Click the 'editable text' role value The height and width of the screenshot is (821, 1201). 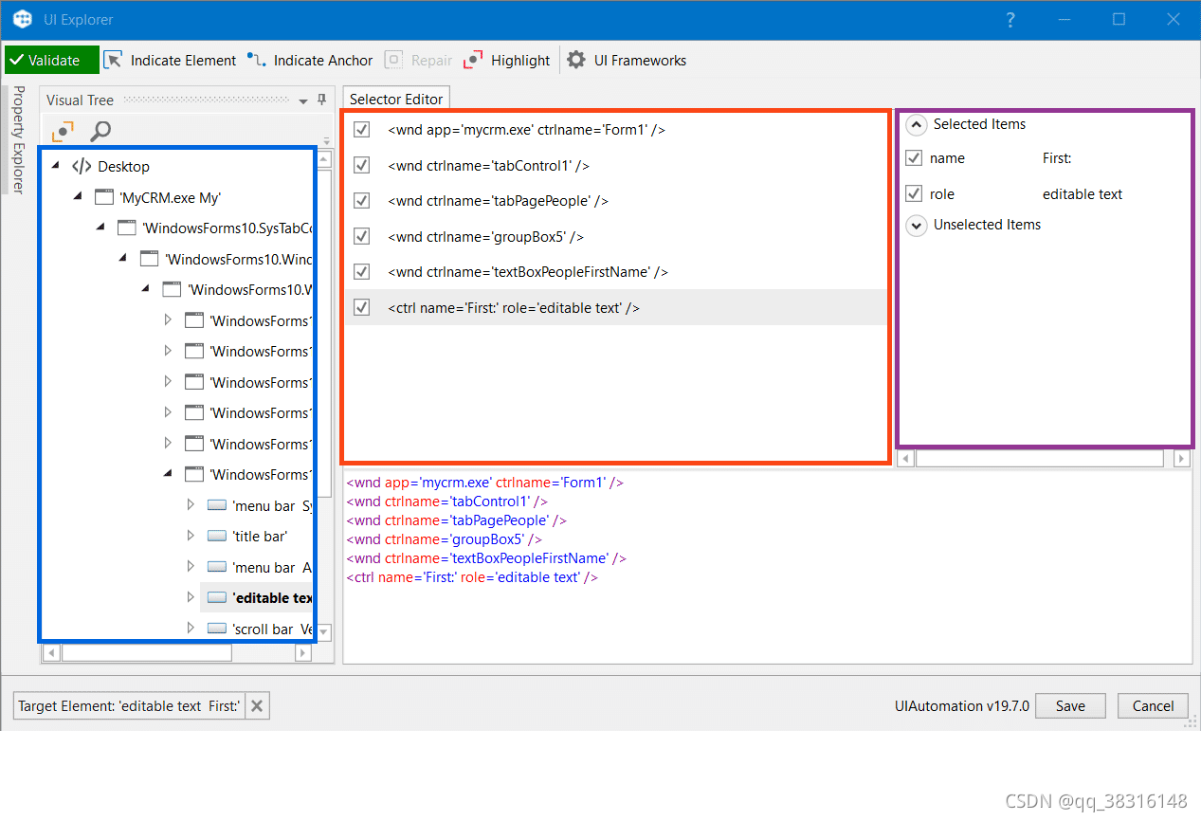click(x=1083, y=193)
